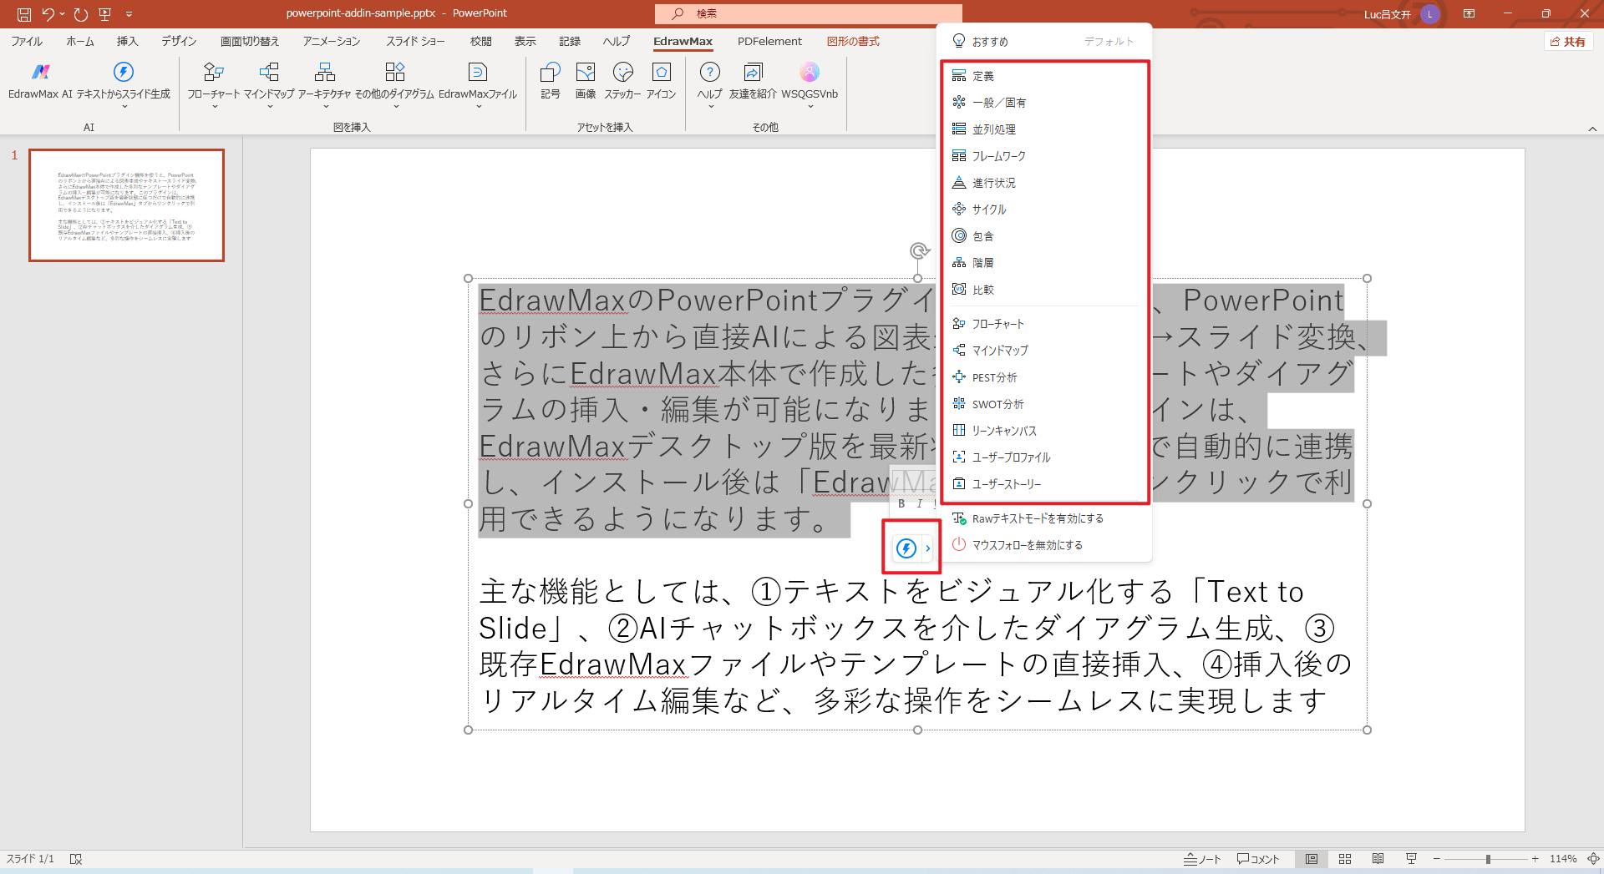Viewport: 1604px width, 874px height.
Task: Click the text box rotation handle
Action: tap(919, 250)
